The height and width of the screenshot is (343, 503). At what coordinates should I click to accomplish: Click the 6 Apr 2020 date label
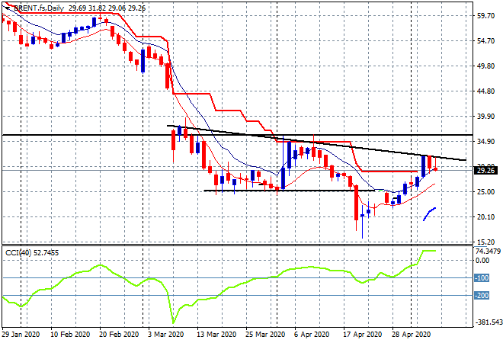pos(312,335)
